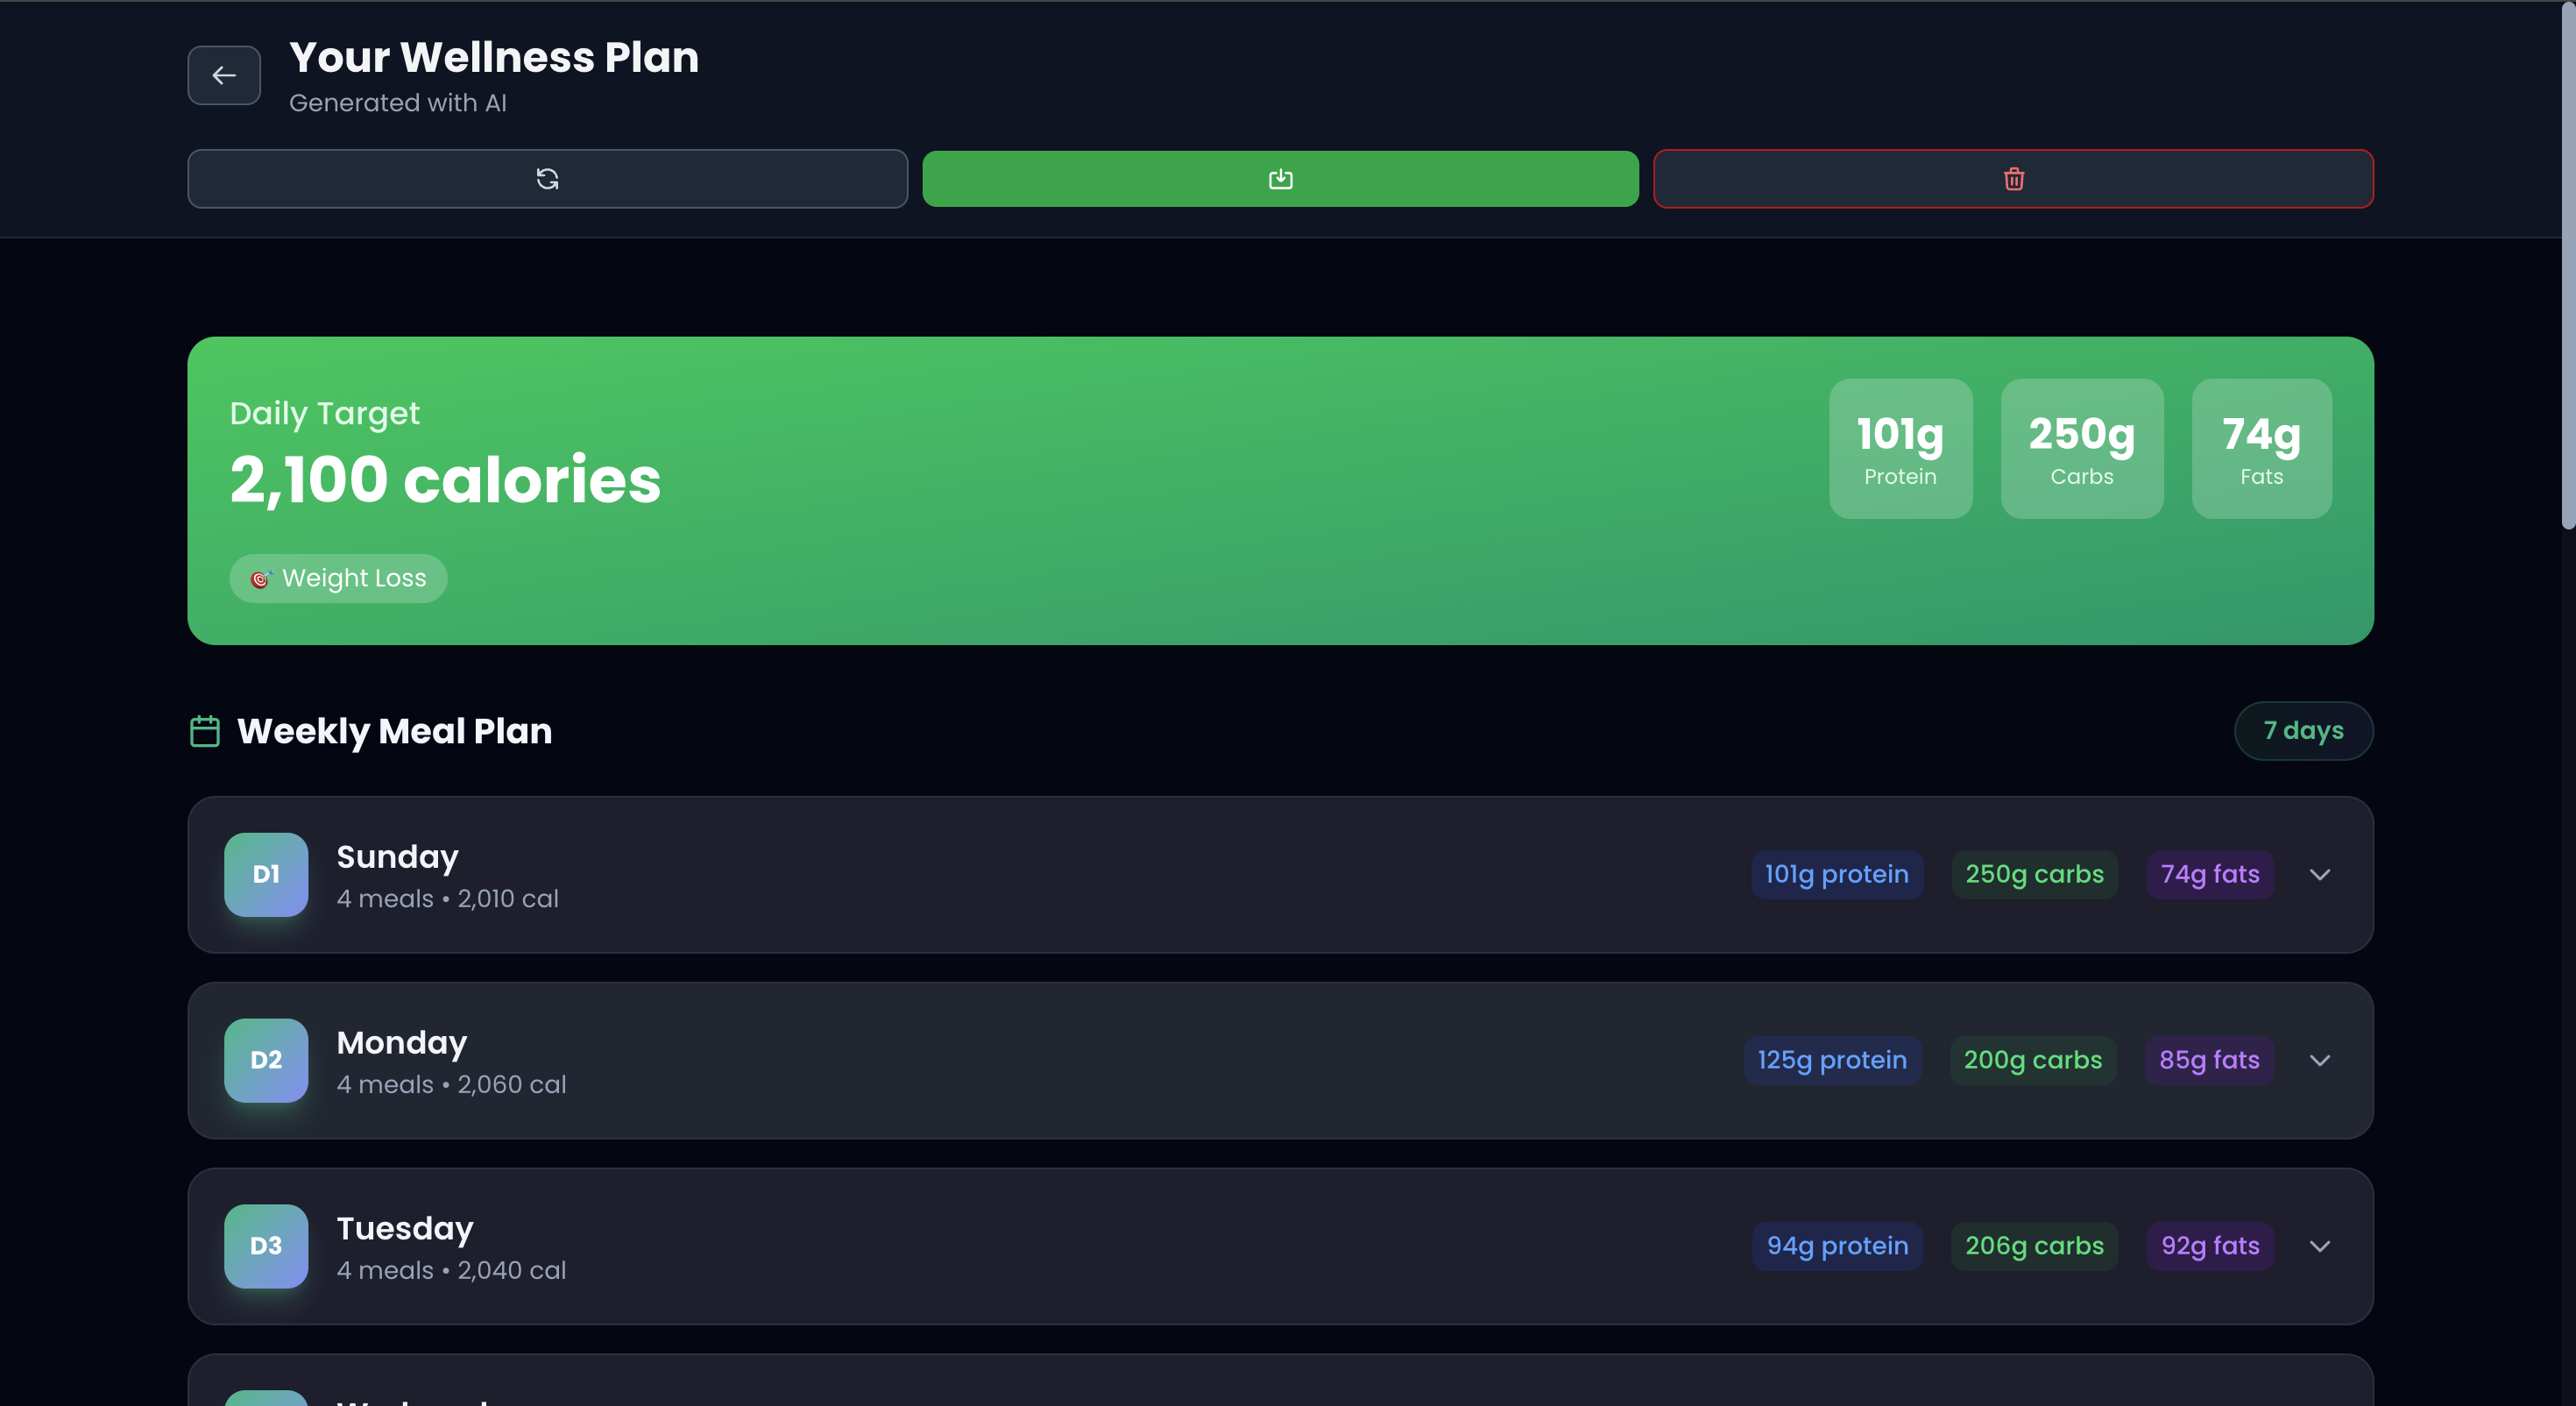The width and height of the screenshot is (2576, 1406).
Task: Click the calendar icon beside Weekly Meal Plan
Action: (x=205, y=730)
